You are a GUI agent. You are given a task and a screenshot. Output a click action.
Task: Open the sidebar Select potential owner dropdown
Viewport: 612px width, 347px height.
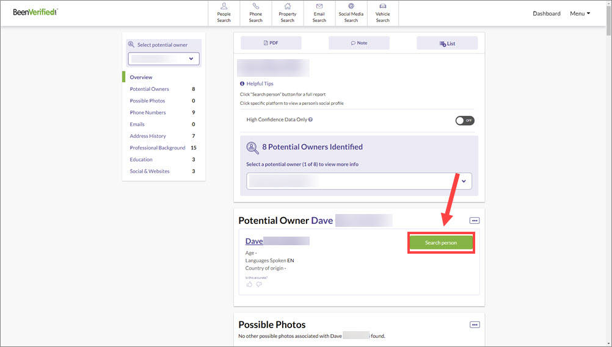click(164, 59)
